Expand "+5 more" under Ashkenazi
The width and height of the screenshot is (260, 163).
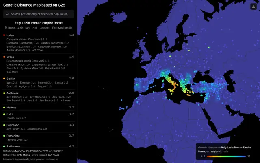(x=65, y=101)
